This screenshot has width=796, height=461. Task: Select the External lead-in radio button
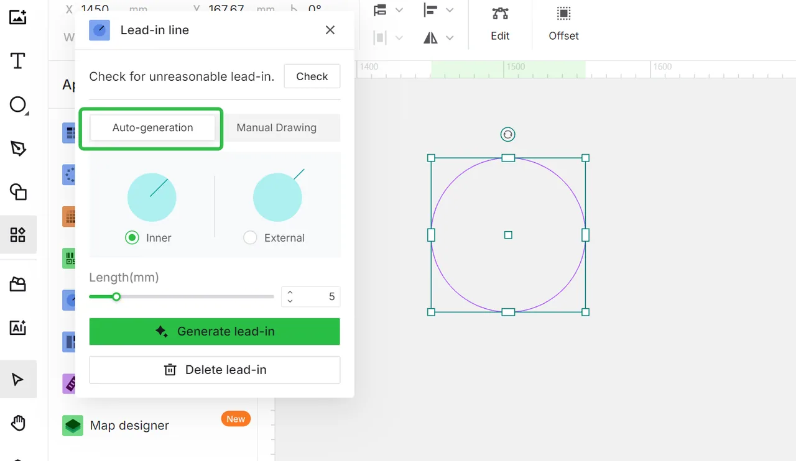point(250,237)
